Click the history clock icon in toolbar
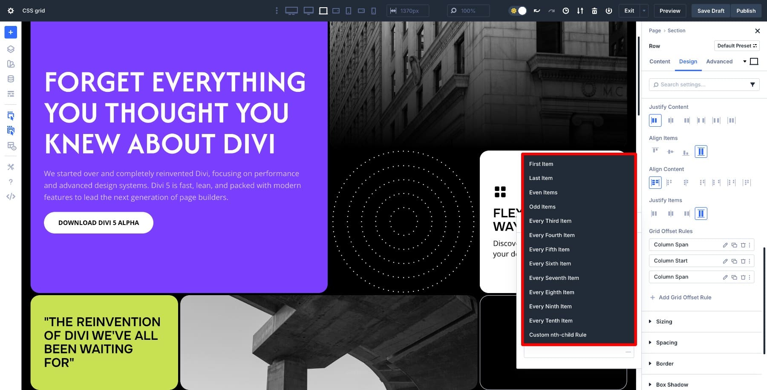Viewport: 767px width, 390px height. click(x=565, y=11)
